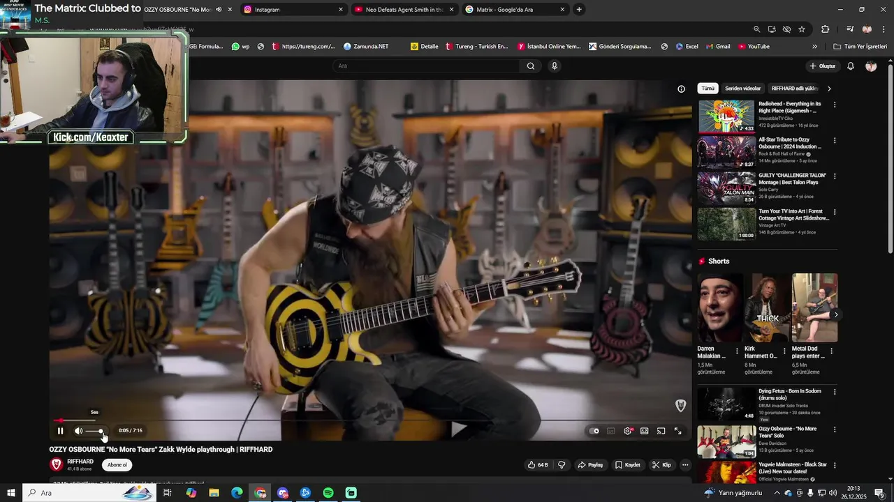Adjust the player volume slider
Image resolution: width=894 pixels, height=502 pixels.
tap(95, 431)
